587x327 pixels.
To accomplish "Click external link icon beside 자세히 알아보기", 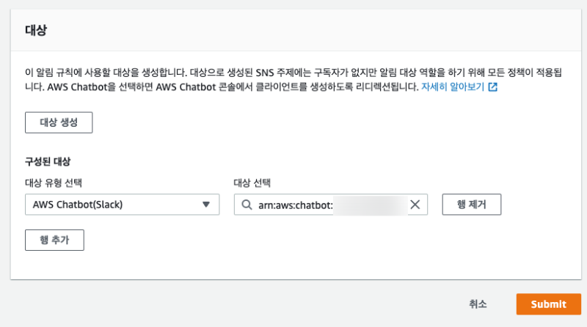I will 493,87.
